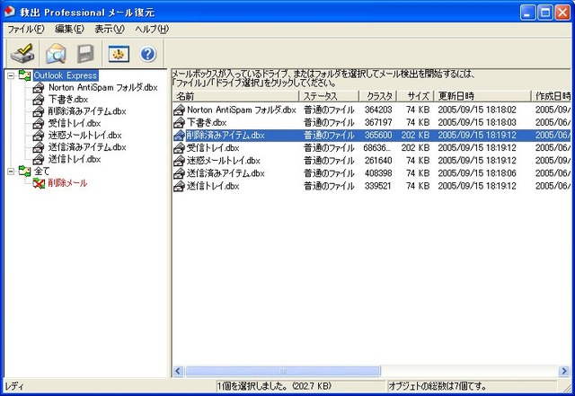Open the 編集(E) menu
575x396 pixels.
[69, 29]
